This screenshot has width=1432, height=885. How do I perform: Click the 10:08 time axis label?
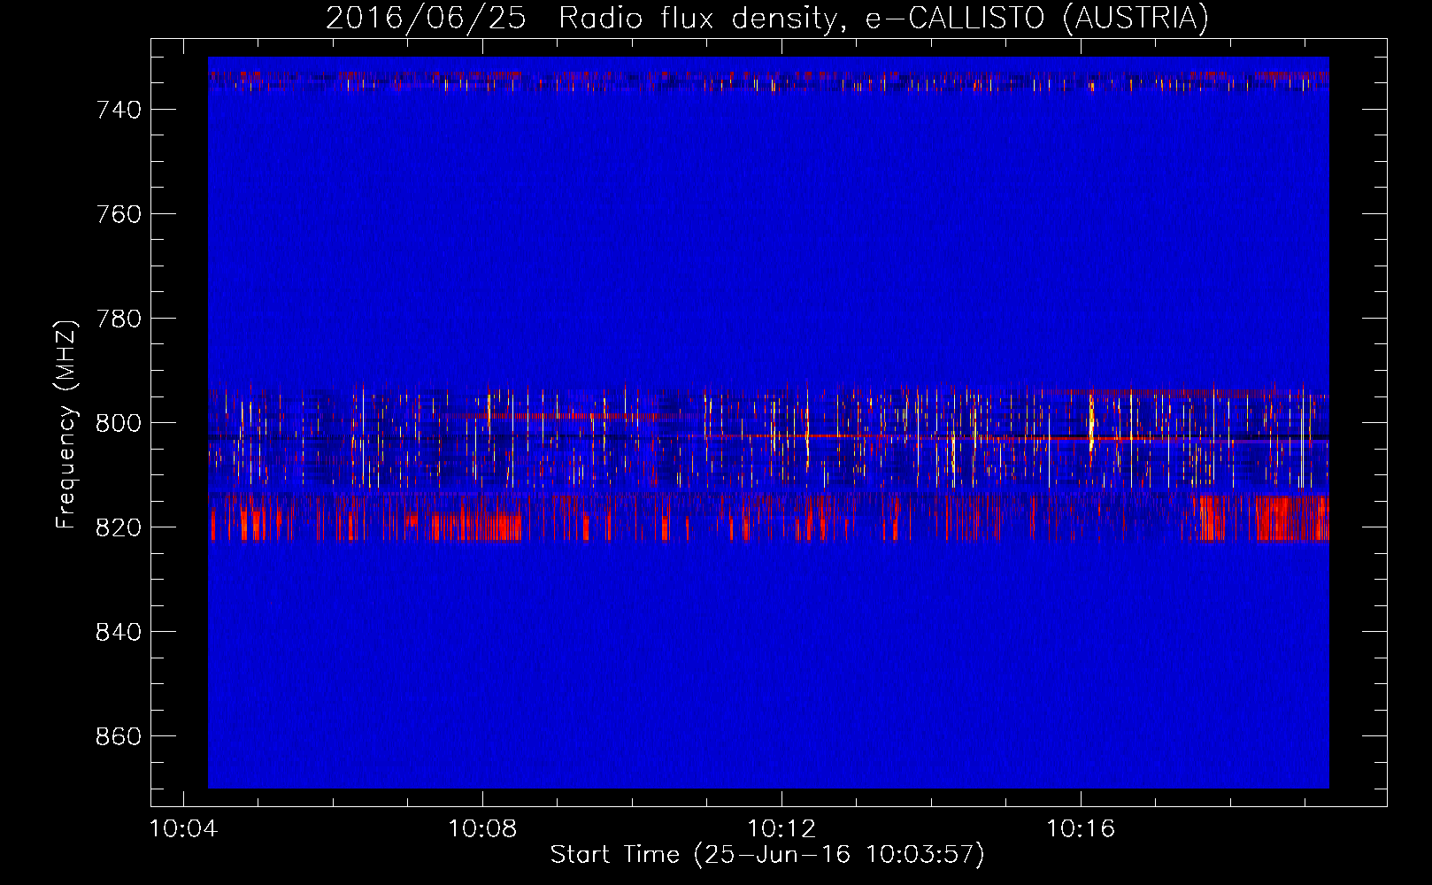coord(482,829)
